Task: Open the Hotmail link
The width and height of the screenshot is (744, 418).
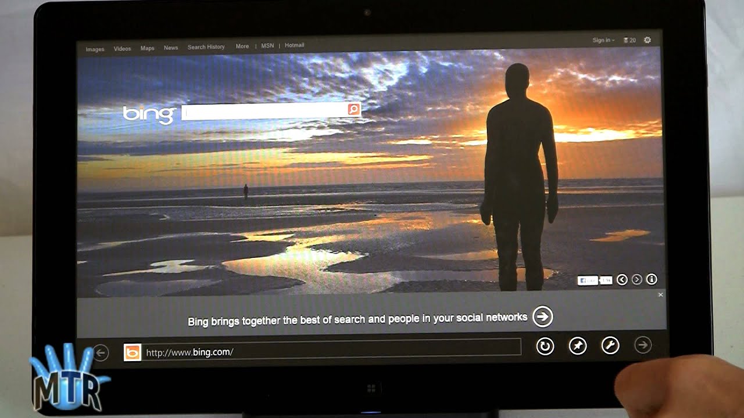Action: pos(294,45)
